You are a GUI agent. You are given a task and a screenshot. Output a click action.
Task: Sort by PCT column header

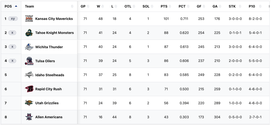(182, 6)
